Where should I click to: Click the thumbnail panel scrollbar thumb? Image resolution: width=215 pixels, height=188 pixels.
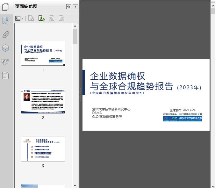pos(75,36)
